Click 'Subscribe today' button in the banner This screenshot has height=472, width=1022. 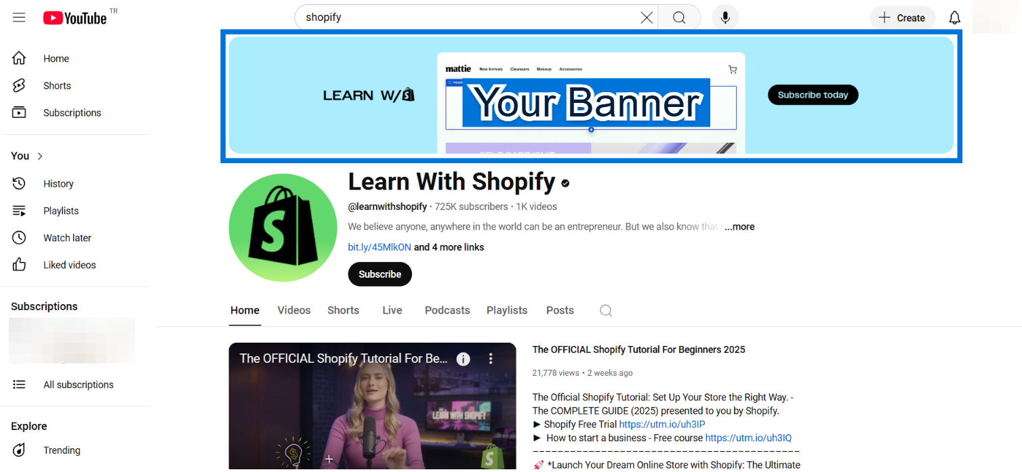coord(813,95)
